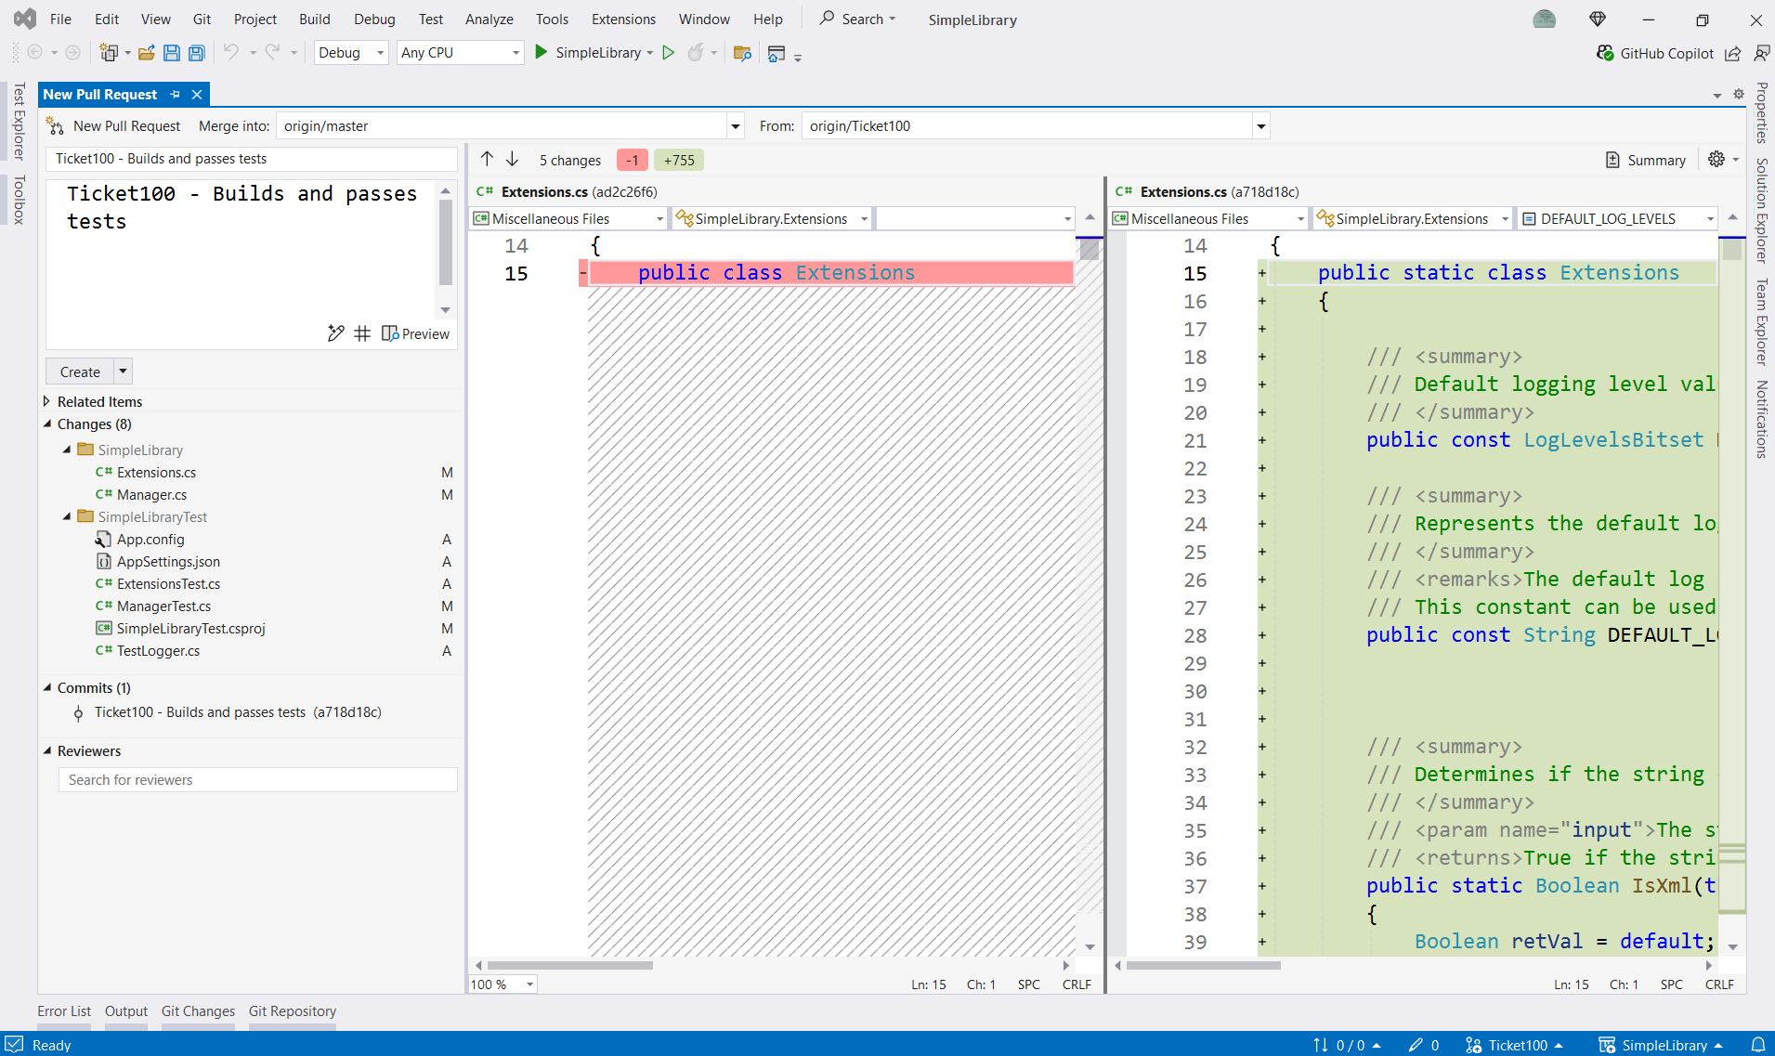Open the diff view settings gear
The image size is (1775, 1056).
(1716, 160)
